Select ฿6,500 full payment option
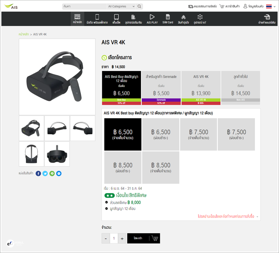The width and height of the screenshot is (279, 253). pos(123,134)
